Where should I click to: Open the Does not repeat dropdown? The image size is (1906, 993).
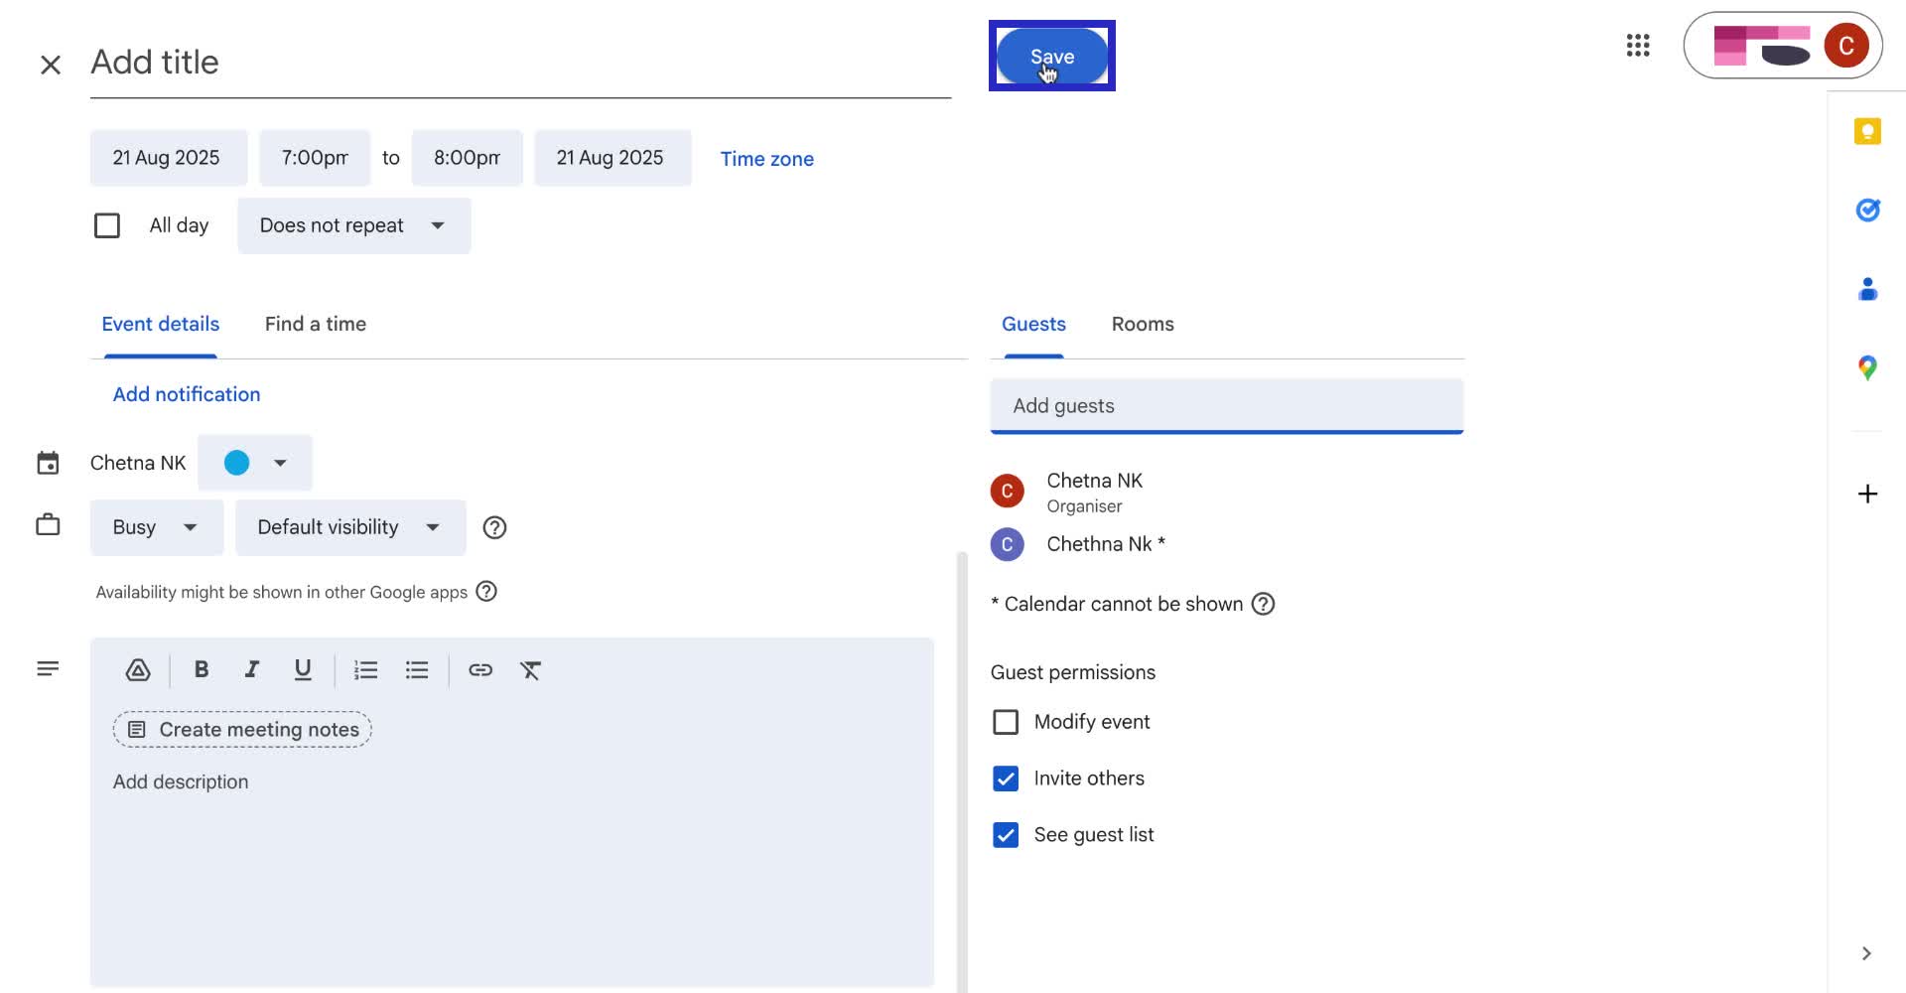point(353,225)
